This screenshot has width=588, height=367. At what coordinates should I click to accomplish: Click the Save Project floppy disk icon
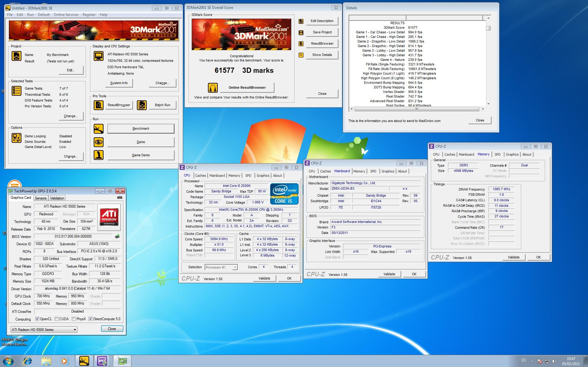(301, 32)
